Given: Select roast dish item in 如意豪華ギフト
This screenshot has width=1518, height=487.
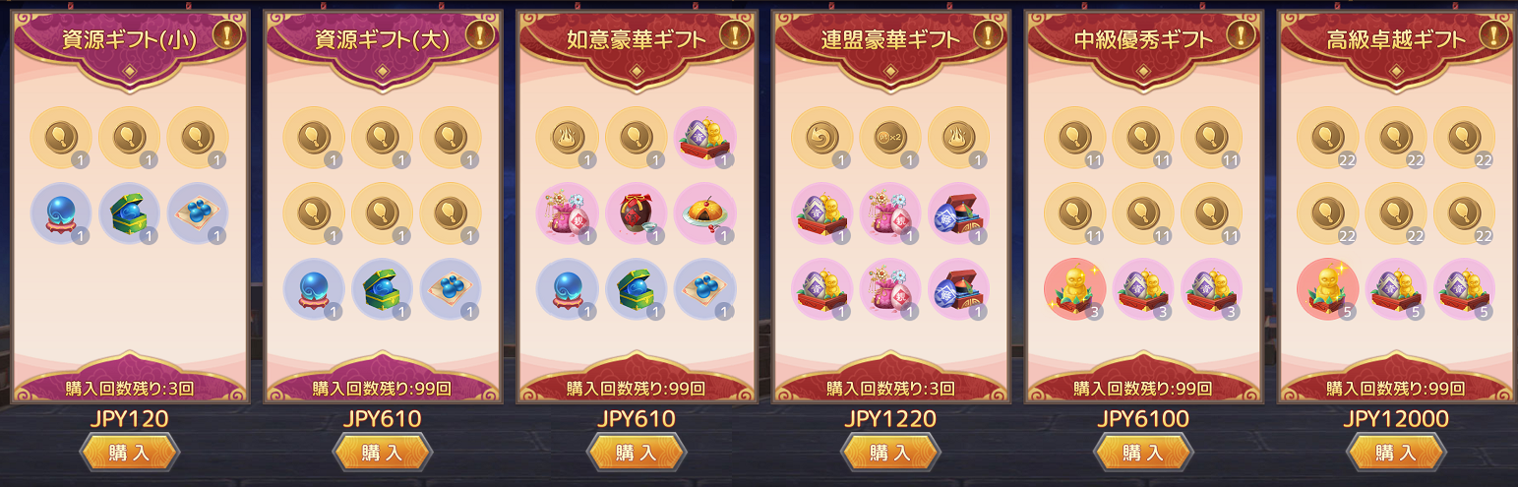Looking at the screenshot, I should pos(705,213).
